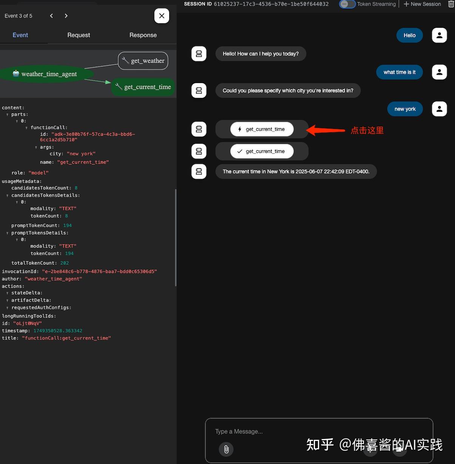Toggle the Token Streaming switch
This screenshot has height=464, width=455.
(347, 4)
